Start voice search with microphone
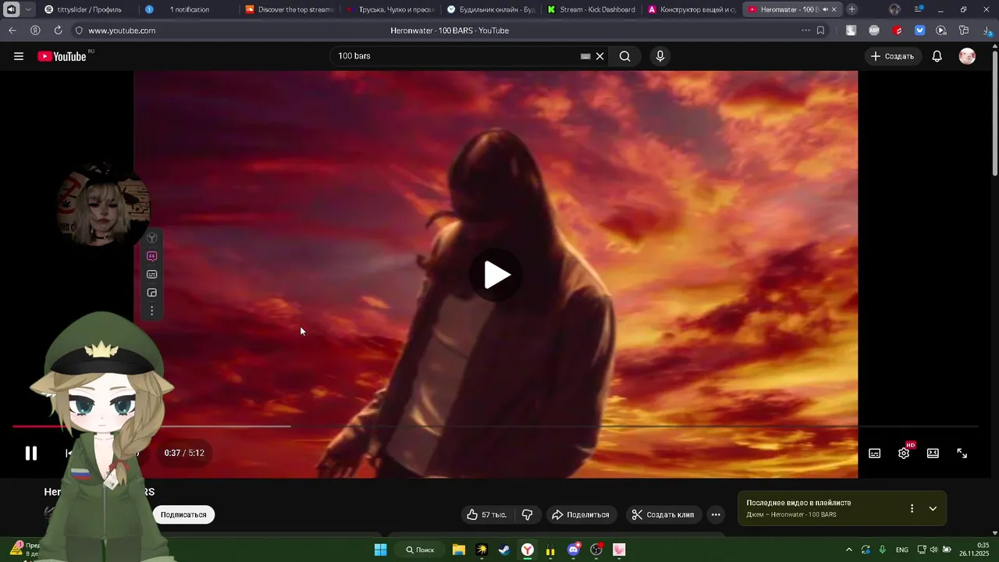The width and height of the screenshot is (999, 562). 660,56
